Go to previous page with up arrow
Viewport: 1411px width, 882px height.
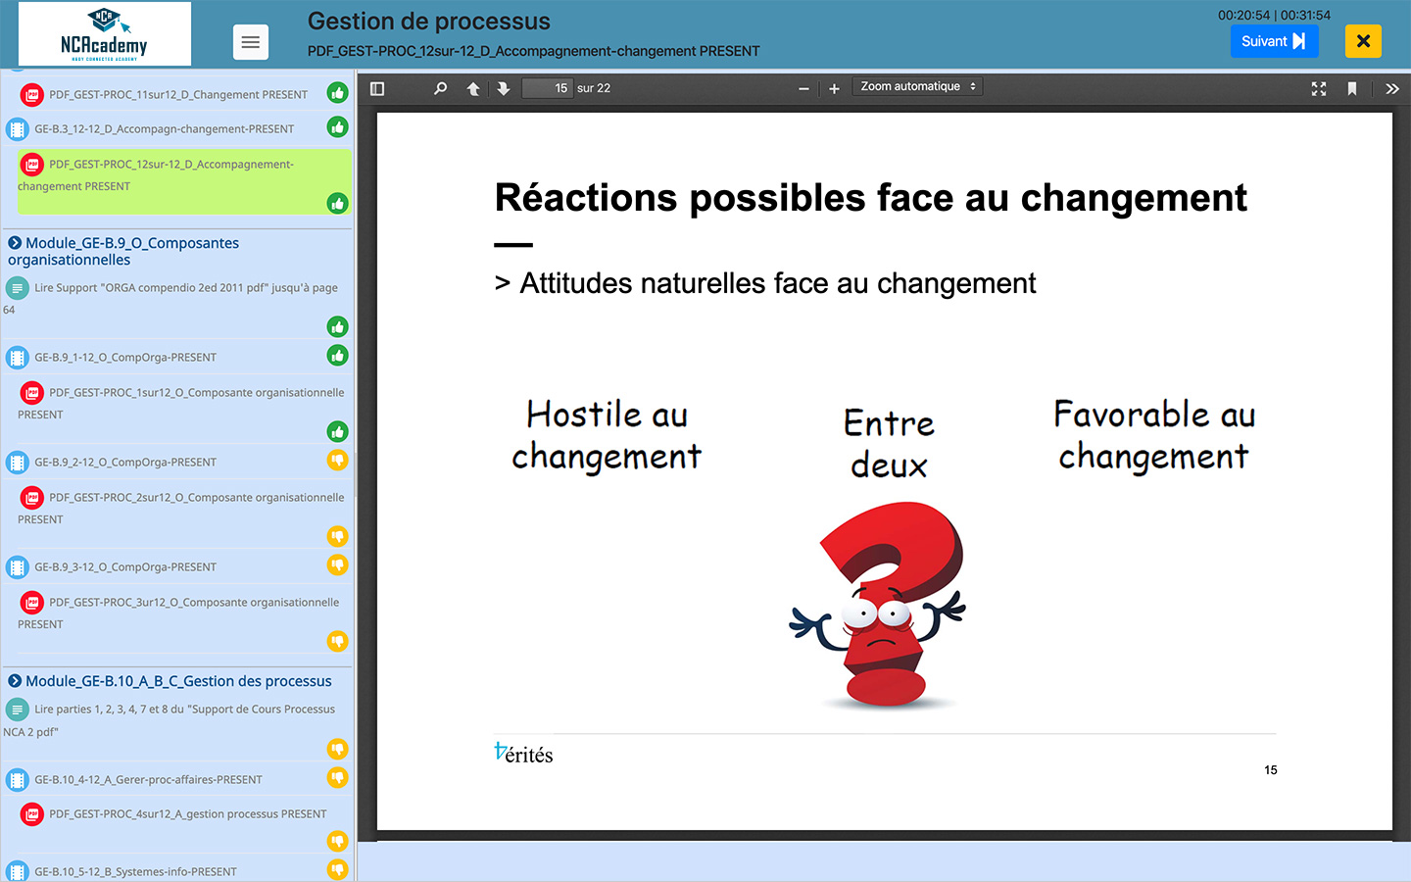473,88
